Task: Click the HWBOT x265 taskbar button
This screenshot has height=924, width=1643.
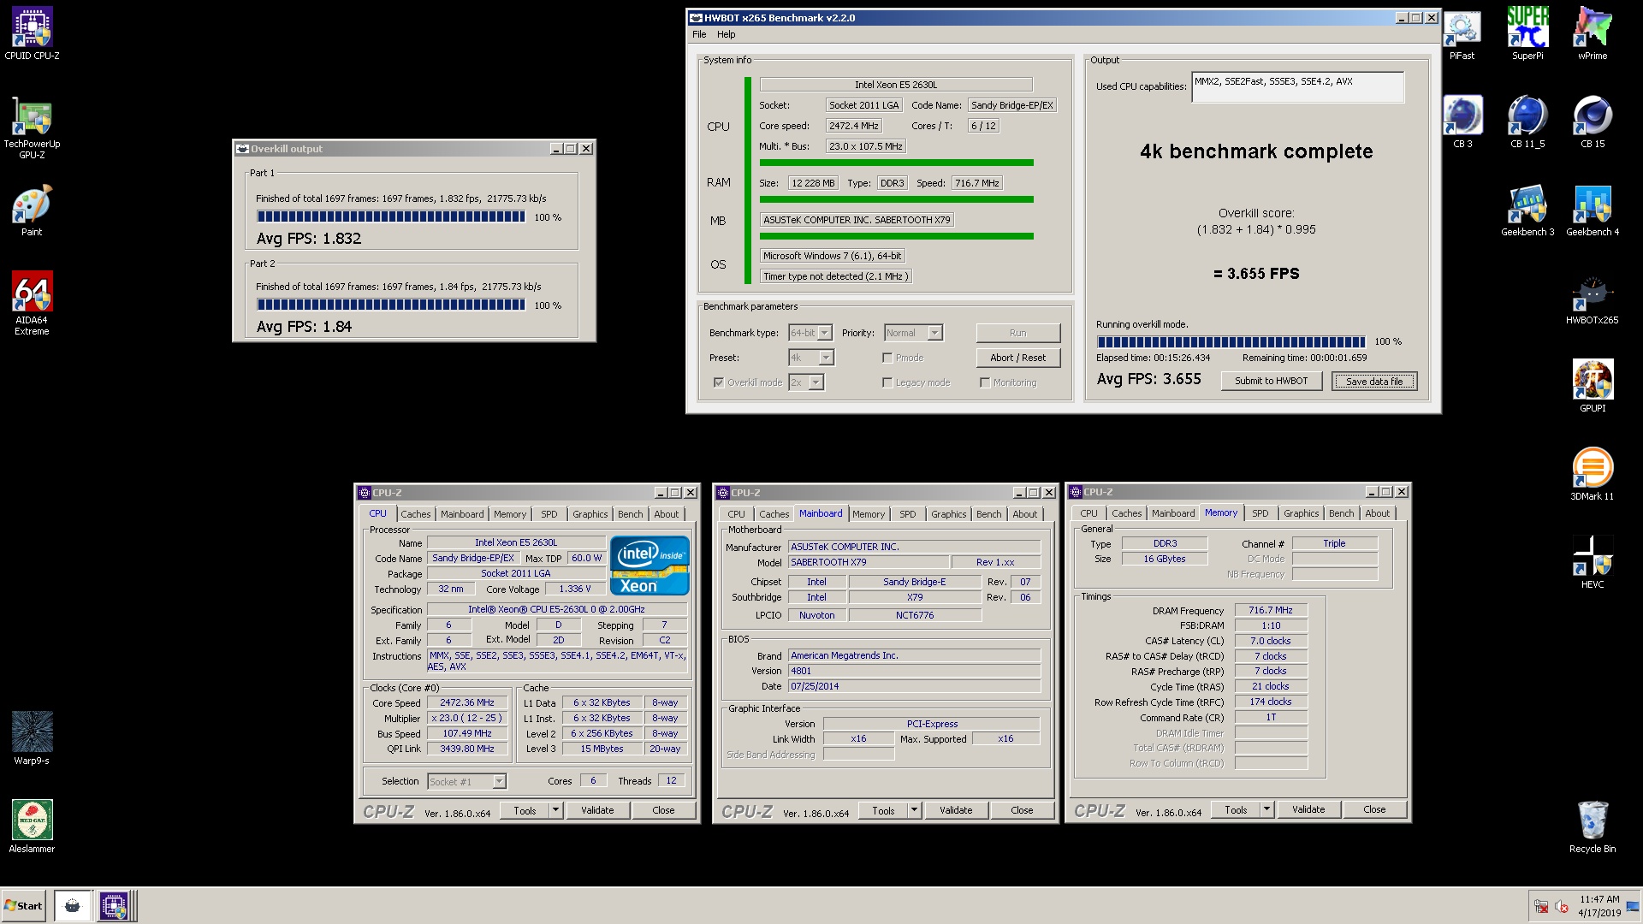Action: click(73, 906)
